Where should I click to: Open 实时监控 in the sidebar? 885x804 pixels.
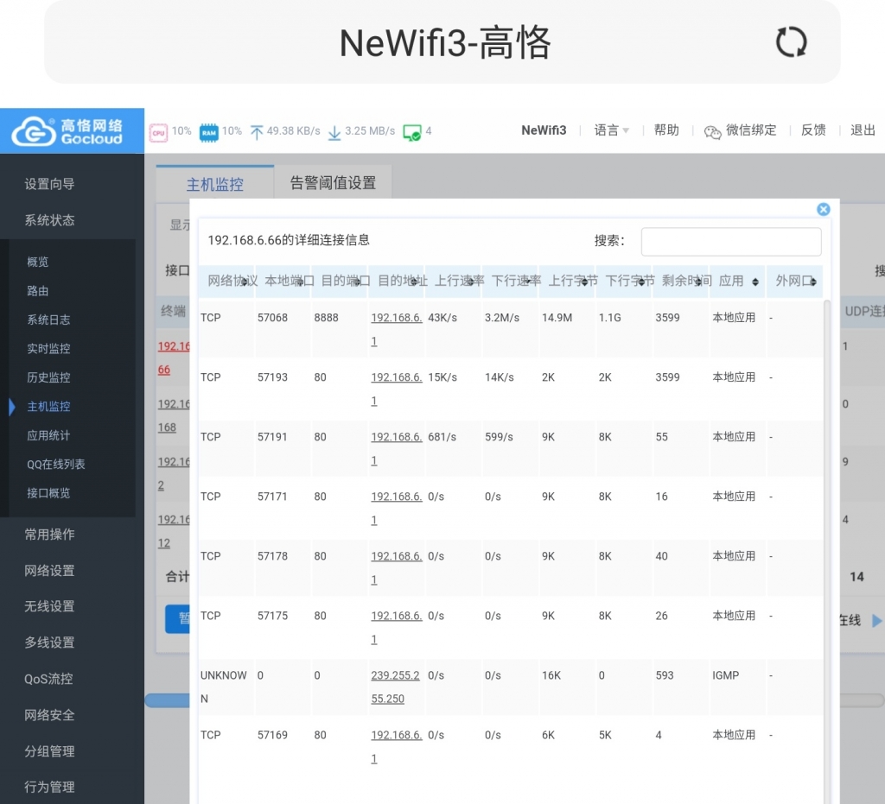[48, 349]
